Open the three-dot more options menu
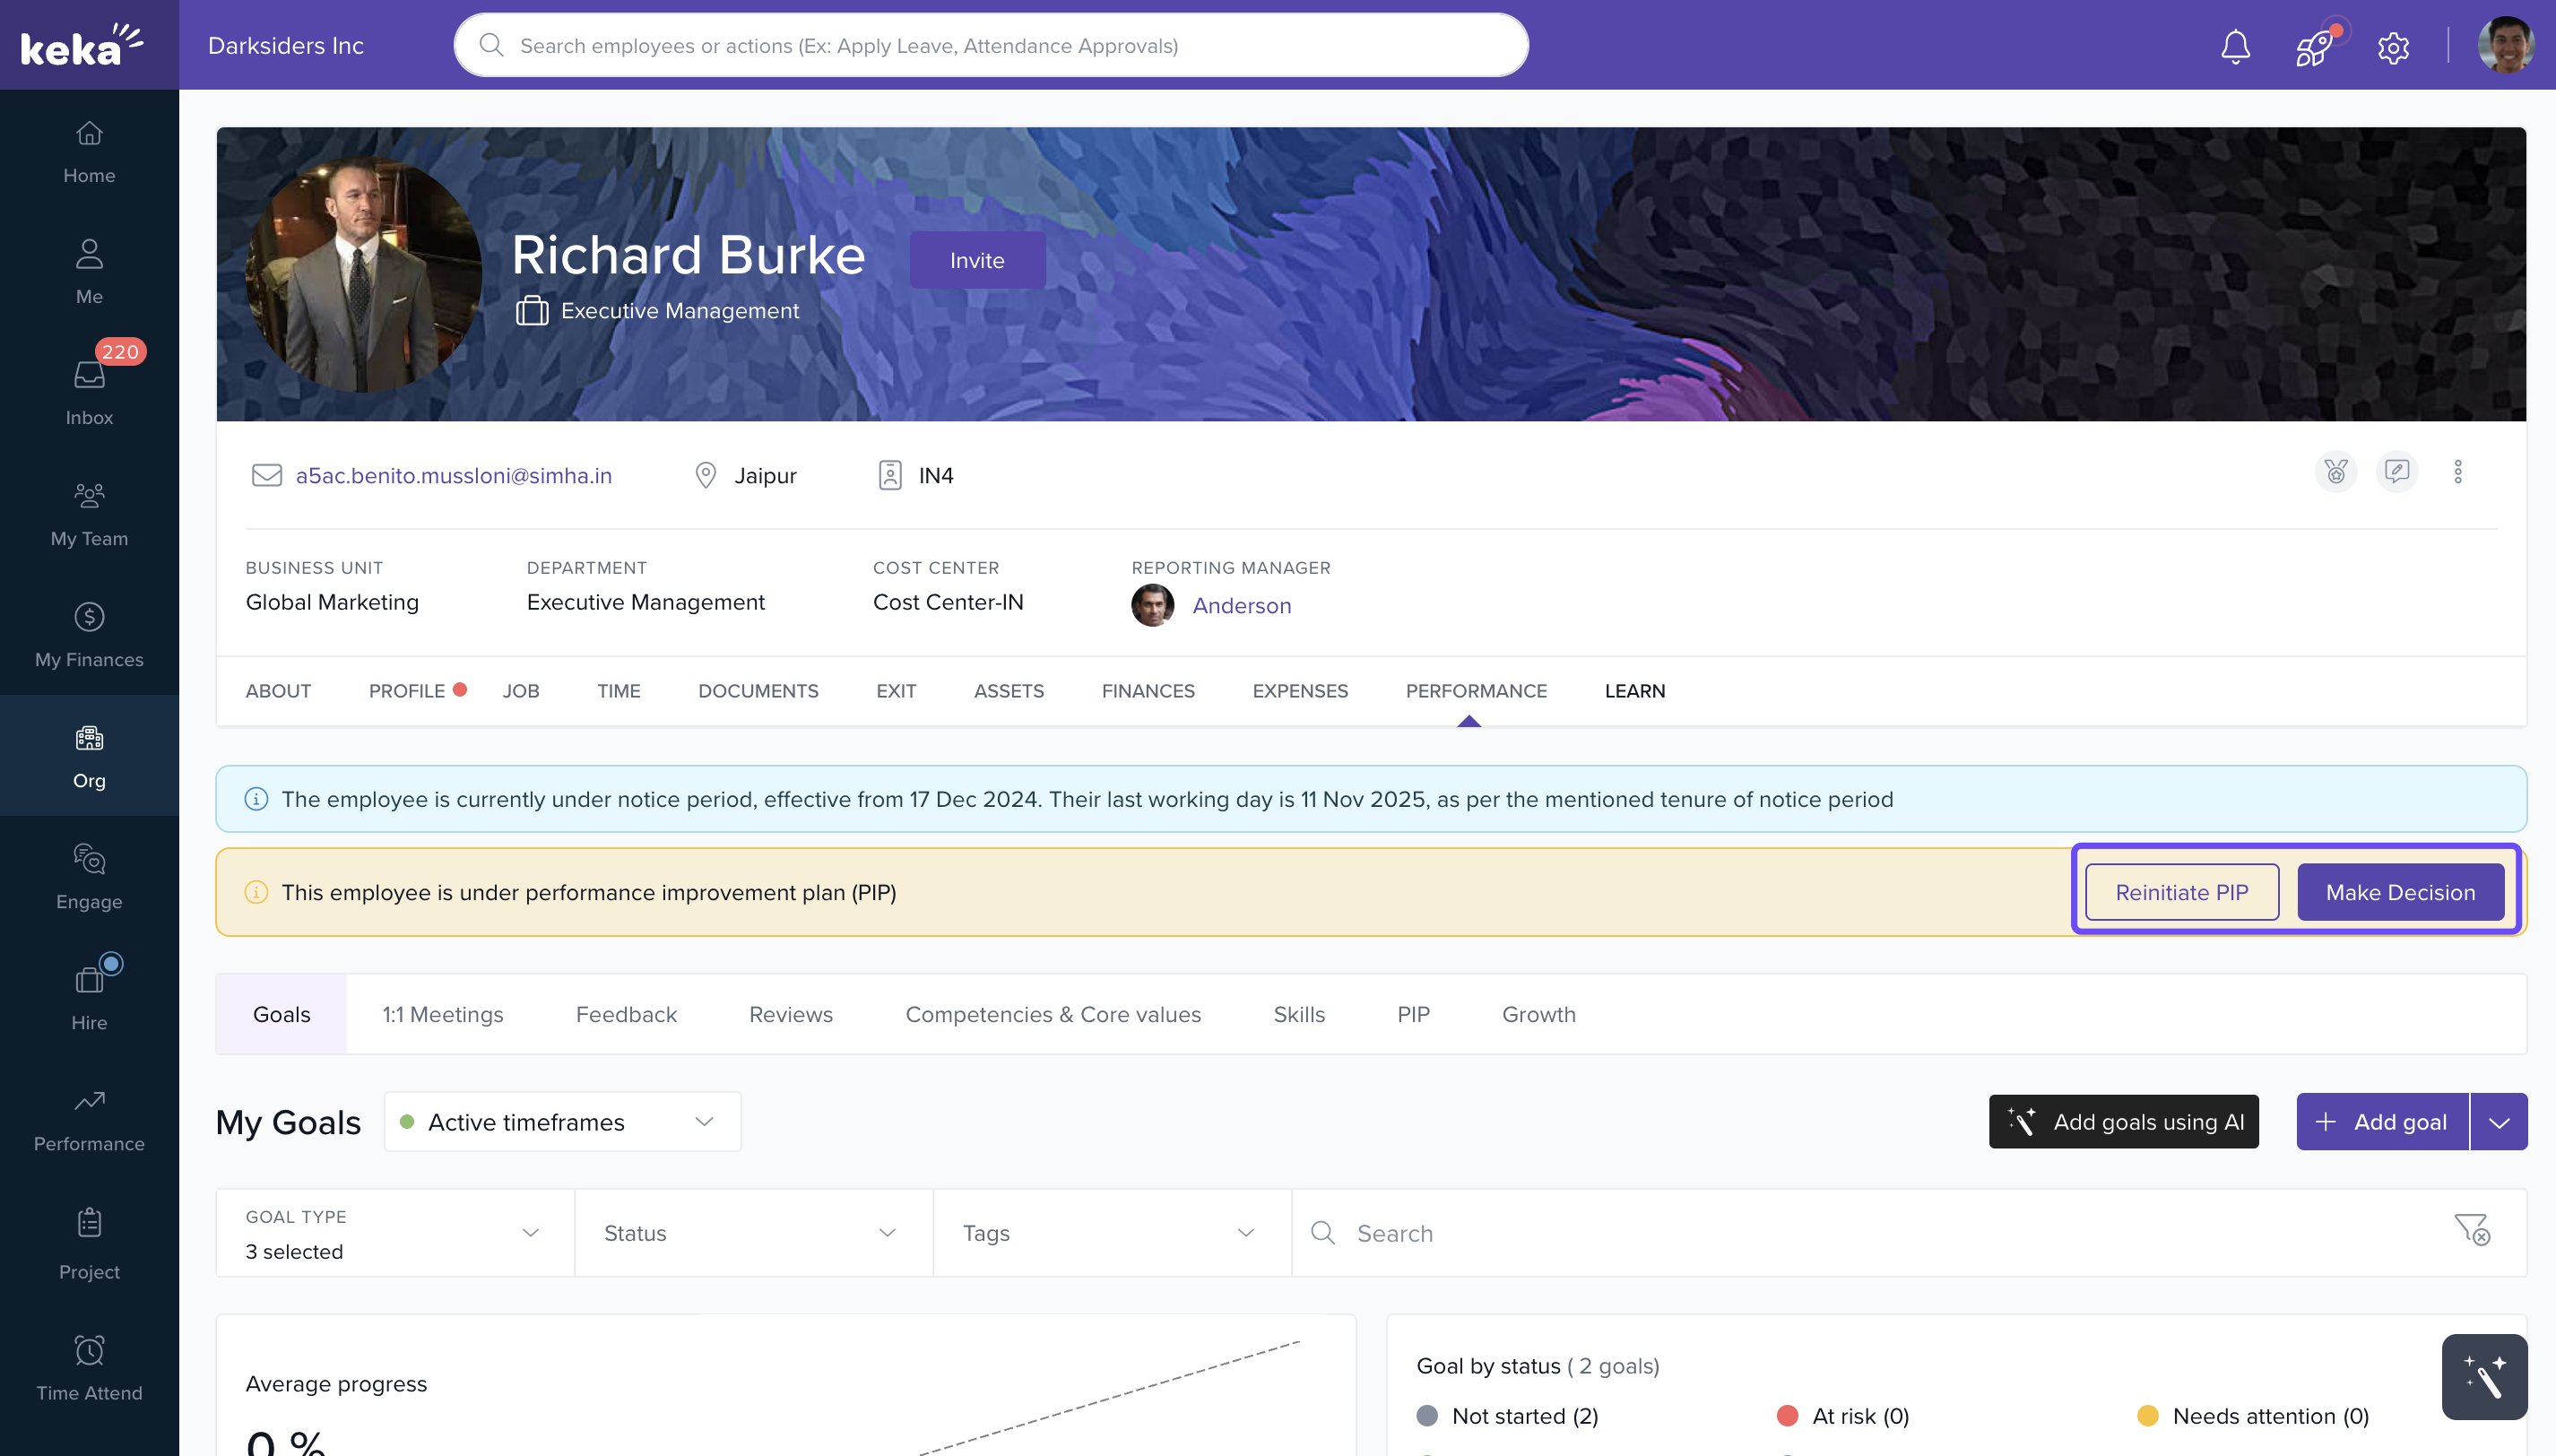The image size is (2556, 1456). coord(2458,472)
